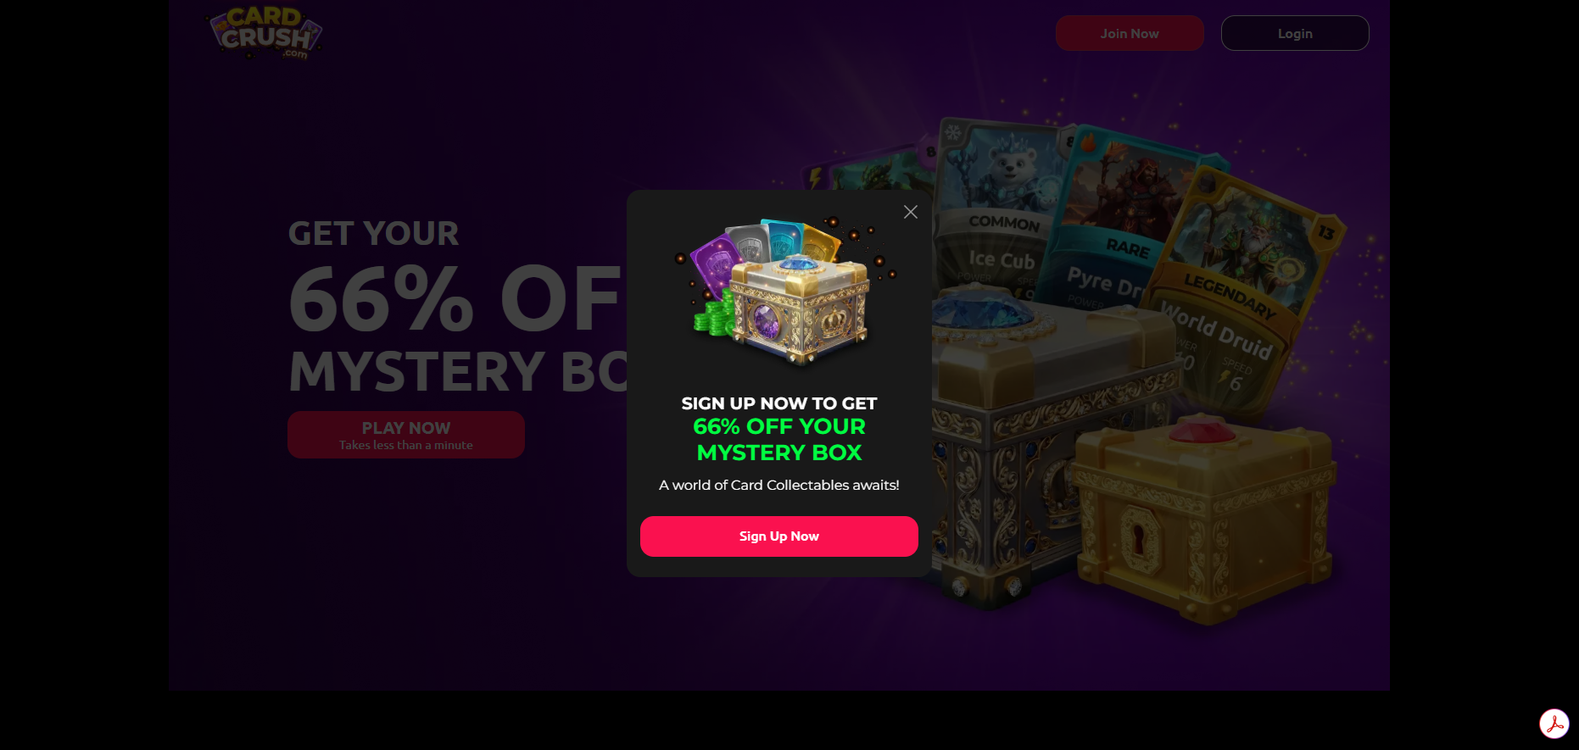Click the Join Now button

(1130, 33)
